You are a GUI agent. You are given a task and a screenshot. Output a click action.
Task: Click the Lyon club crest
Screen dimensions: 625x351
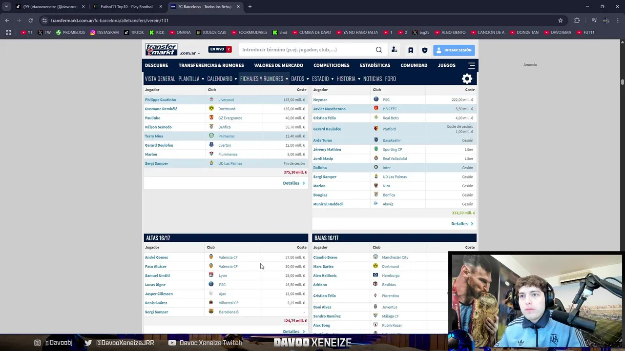(x=211, y=275)
